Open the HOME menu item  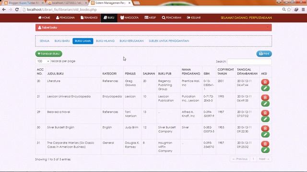click(44, 18)
